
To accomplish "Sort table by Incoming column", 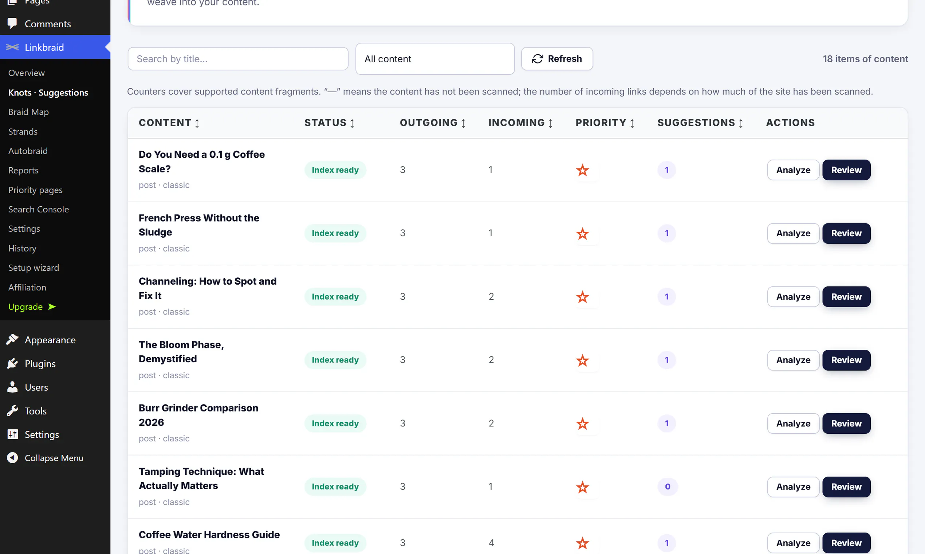I will pyautogui.click(x=520, y=123).
